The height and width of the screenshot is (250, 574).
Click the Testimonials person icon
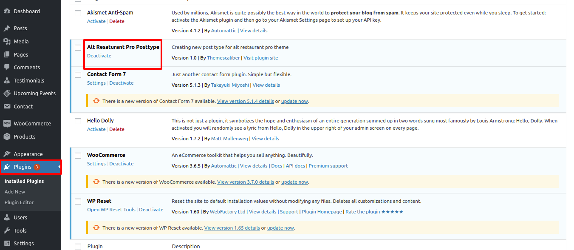7,80
